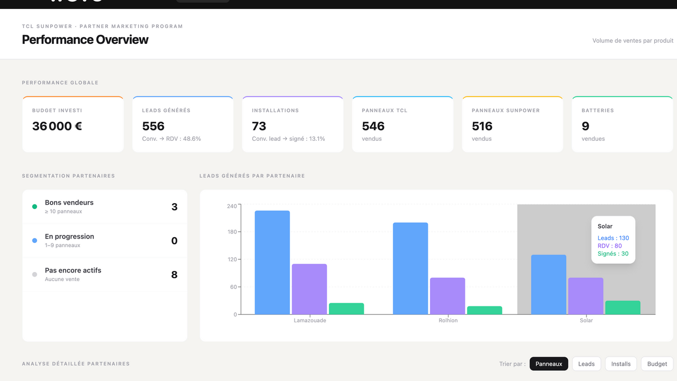Click 'Conv. → RDV : 48.6%' text

tap(171, 139)
